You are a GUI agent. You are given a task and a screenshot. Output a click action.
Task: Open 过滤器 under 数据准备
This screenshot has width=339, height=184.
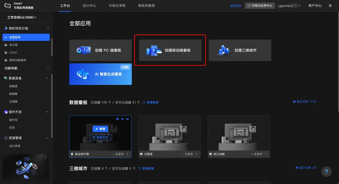tap(13, 102)
